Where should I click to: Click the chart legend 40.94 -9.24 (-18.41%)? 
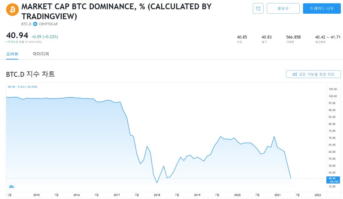(x=23, y=87)
